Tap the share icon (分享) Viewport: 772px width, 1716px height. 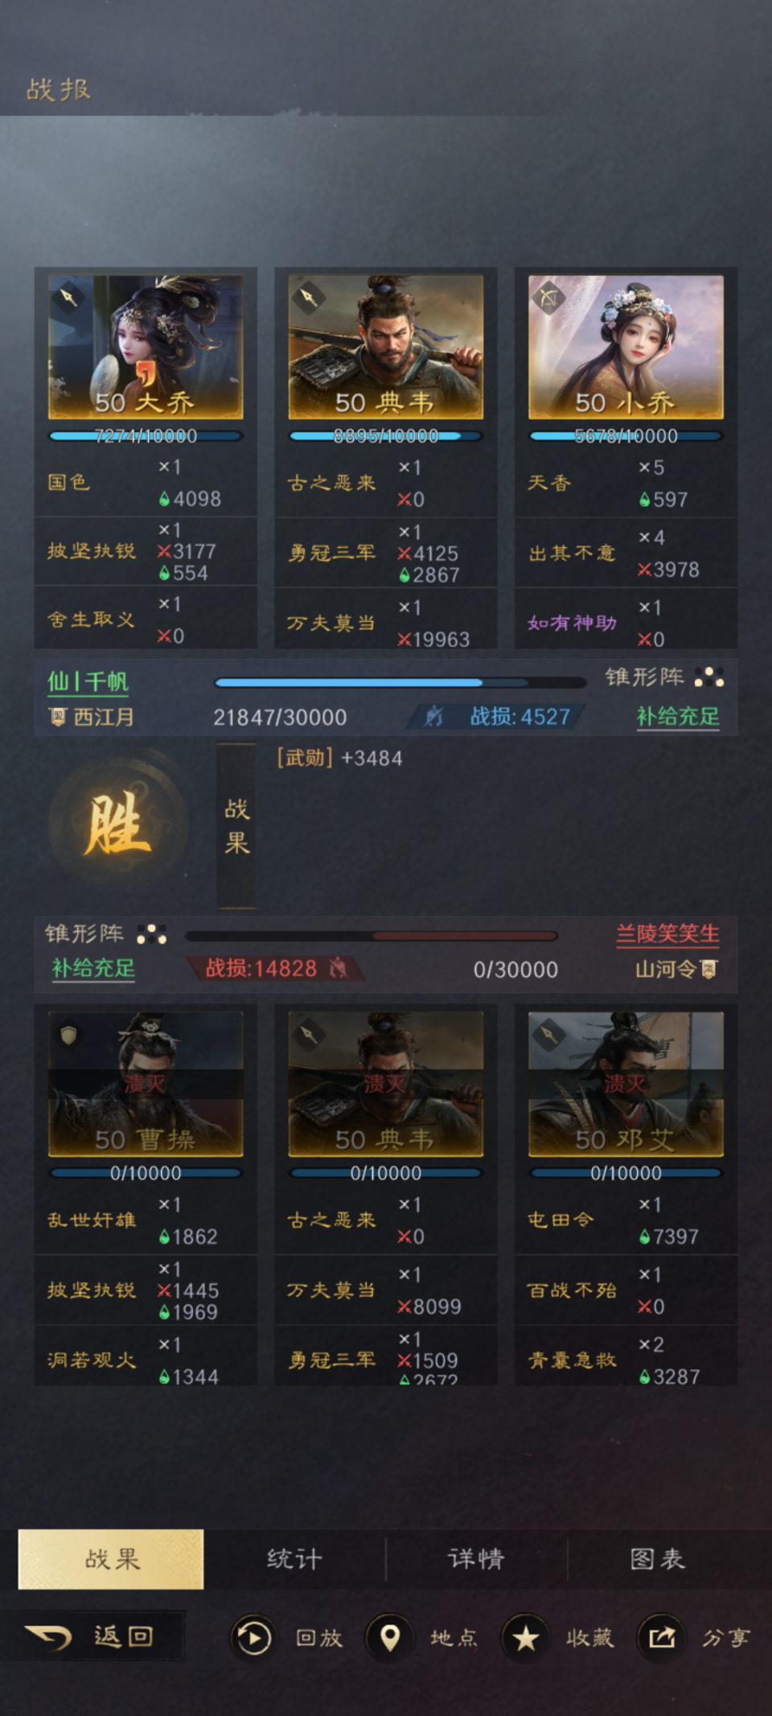(662, 1637)
